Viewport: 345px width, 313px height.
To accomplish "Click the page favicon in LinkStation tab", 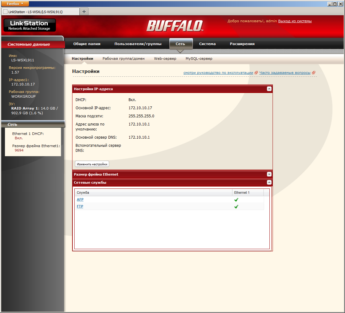I will [5, 12].
